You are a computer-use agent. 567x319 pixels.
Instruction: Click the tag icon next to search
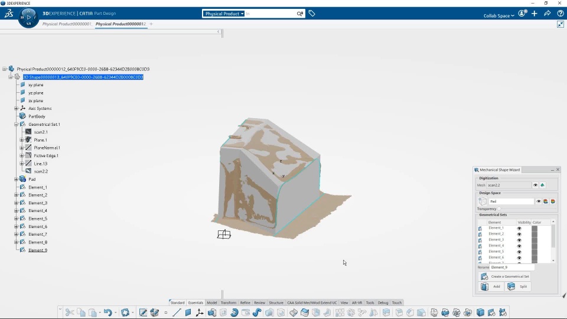[x=312, y=14]
